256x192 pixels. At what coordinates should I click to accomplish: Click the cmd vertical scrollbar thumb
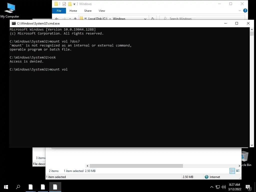pos(252,34)
